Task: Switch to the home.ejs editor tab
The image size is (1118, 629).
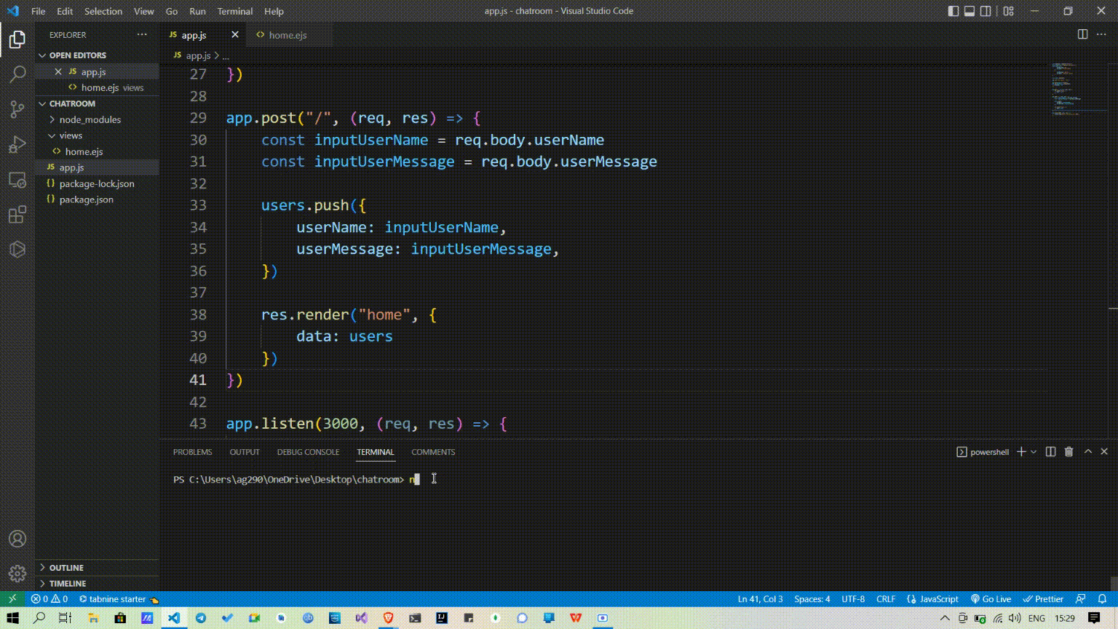Action: (x=288, y=35)
